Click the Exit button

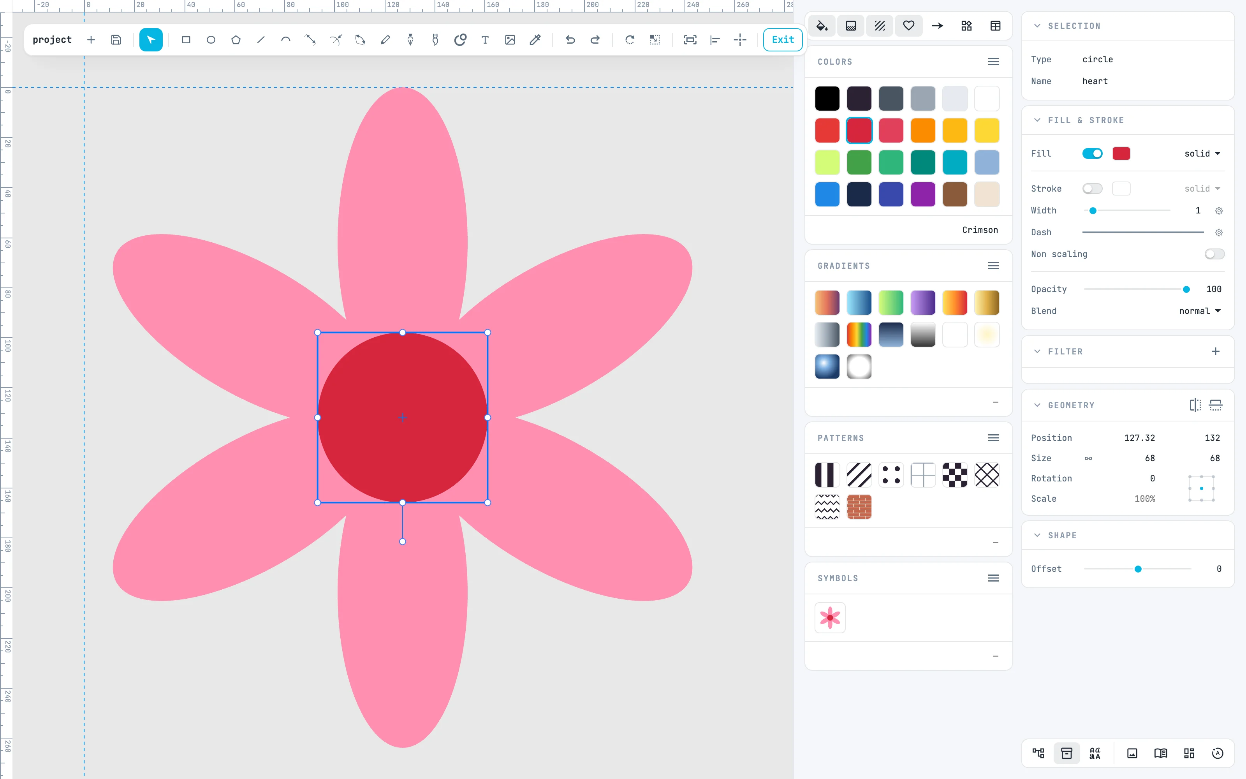pos(783,40)
